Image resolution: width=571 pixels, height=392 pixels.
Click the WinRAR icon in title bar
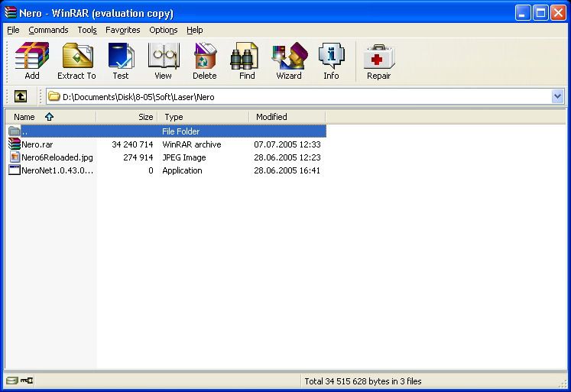(x=10, y=12)
